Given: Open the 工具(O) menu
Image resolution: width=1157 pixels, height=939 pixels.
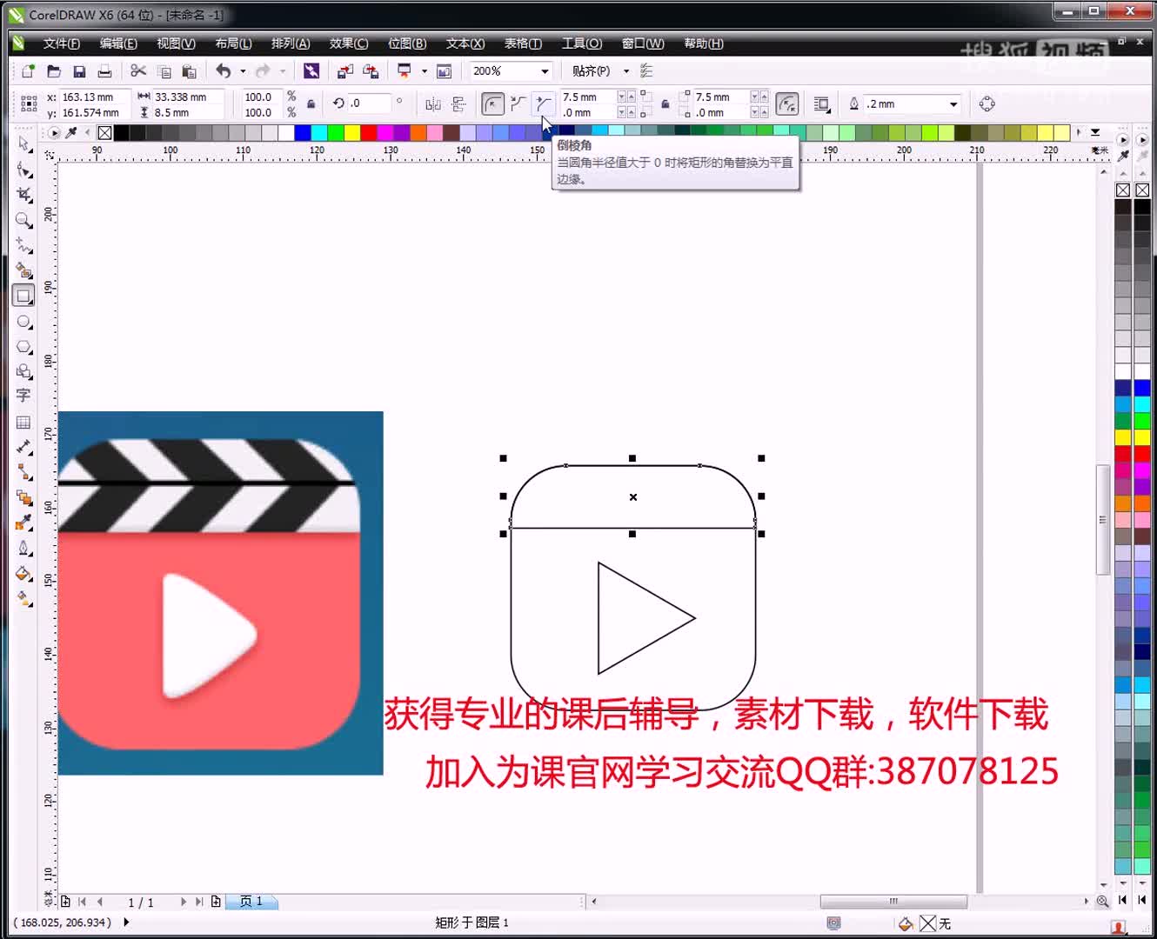Looking at the screenshot, I should 582,43.
